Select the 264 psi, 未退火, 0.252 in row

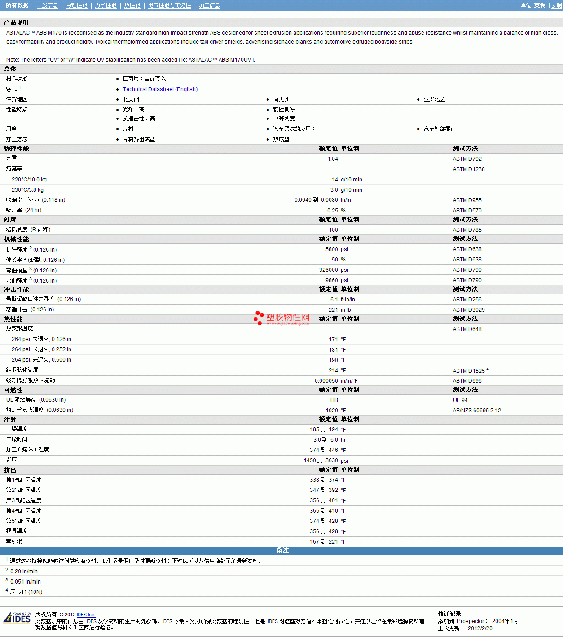41,349
